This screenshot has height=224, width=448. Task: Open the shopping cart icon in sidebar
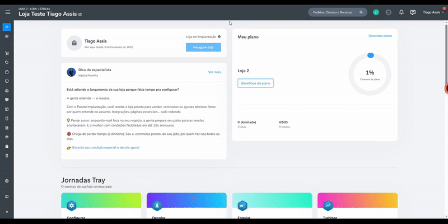(7, 53)
